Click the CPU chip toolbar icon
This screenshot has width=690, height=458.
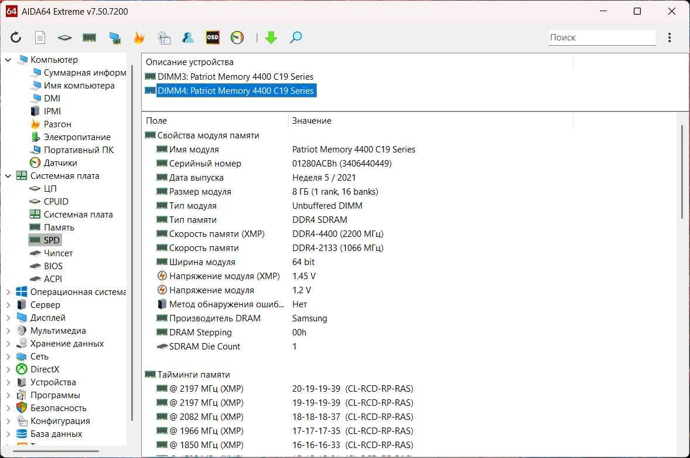pos(64,38)
